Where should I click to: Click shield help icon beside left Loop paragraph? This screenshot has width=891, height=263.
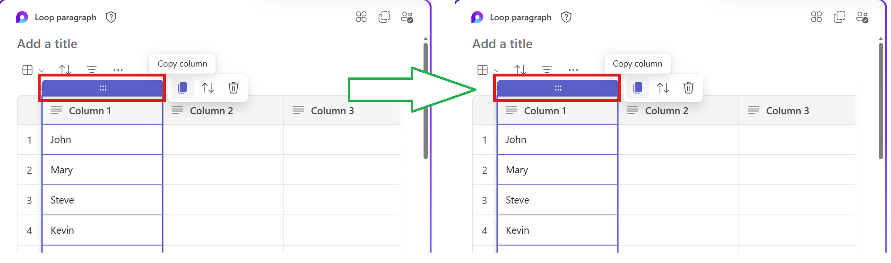tap(111, 17)
